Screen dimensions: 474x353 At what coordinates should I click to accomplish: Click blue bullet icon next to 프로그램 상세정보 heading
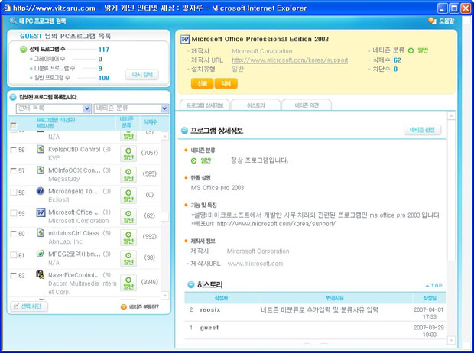184,131
